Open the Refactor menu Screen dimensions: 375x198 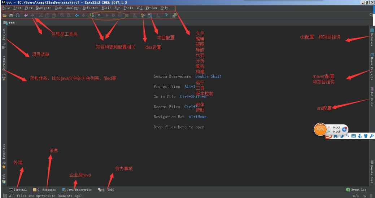tap(90, 8)
